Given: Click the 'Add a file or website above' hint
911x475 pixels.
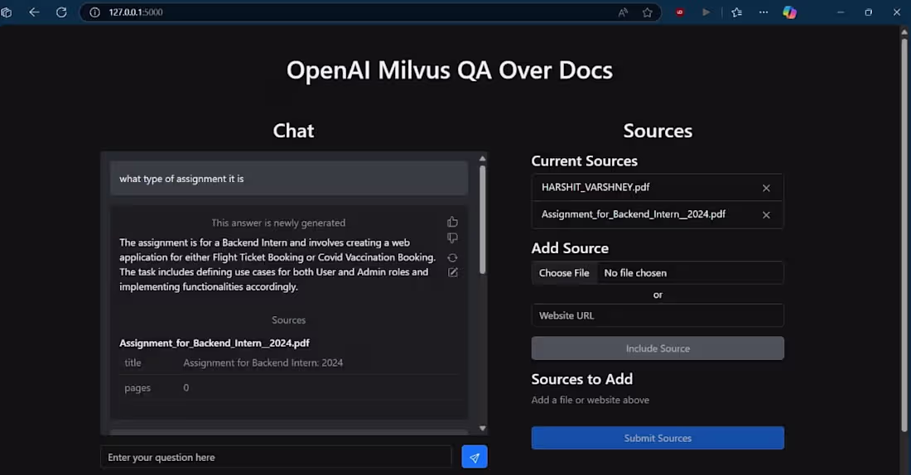Looking at the screenshot, I should (x=590, y=400).
